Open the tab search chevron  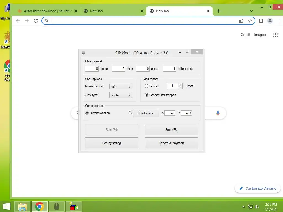point(251,11)
